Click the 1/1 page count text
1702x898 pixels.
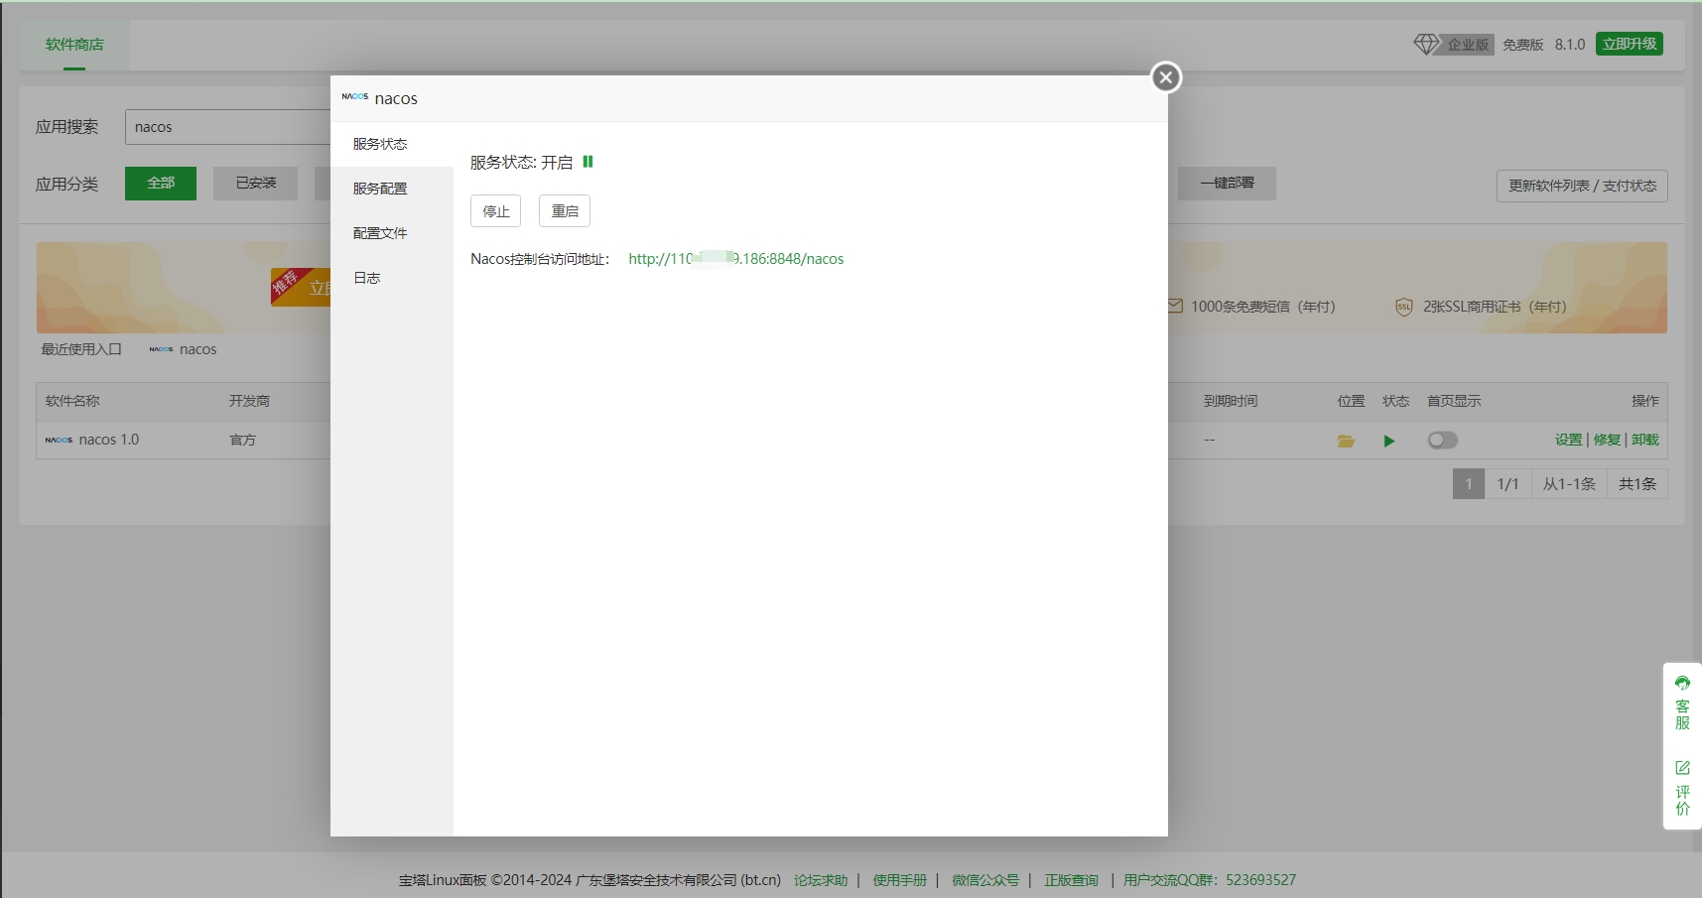[x=1507, y=484]
